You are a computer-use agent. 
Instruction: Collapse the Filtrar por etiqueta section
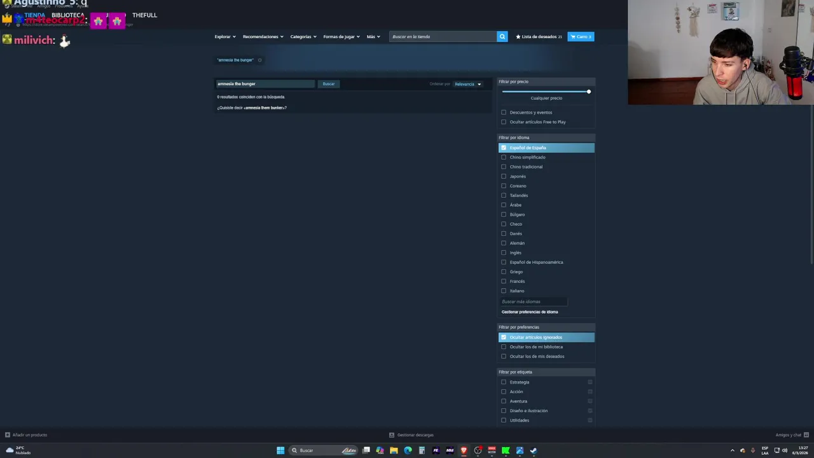pyautogui.click(x=546, y=372)
